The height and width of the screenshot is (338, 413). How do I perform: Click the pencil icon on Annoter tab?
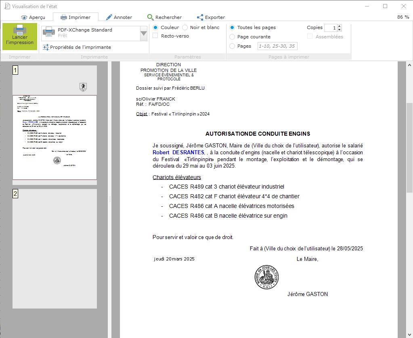tap(109, 17)
